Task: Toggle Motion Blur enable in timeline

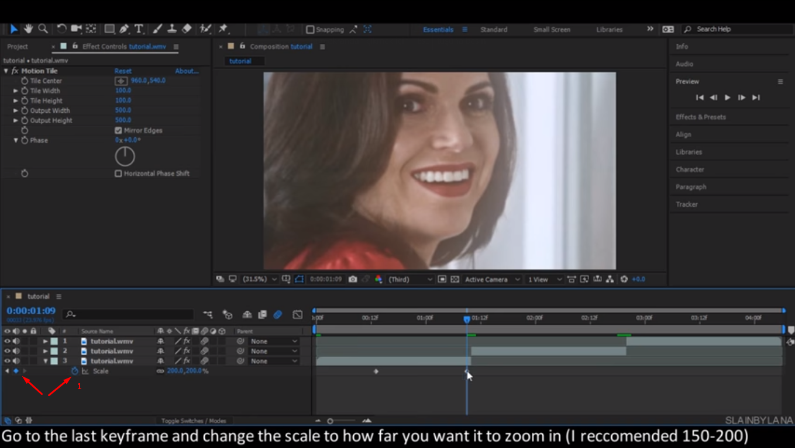Action: click(278, 315)
